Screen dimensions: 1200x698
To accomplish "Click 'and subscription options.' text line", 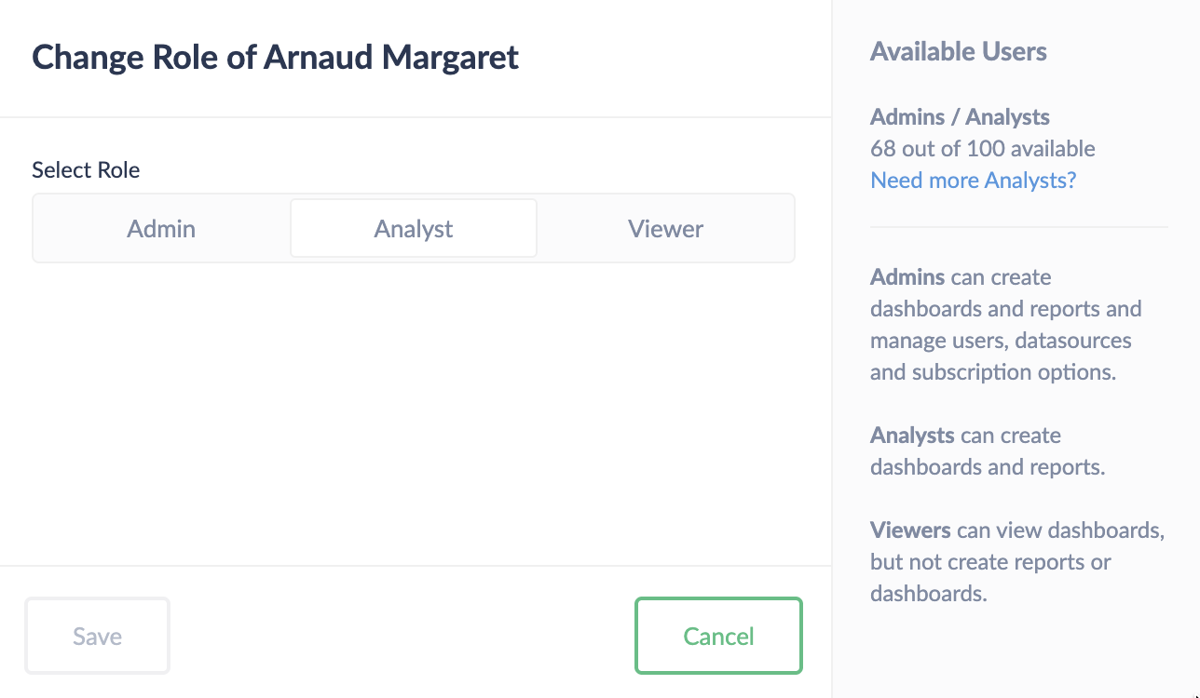I will 993,372.
